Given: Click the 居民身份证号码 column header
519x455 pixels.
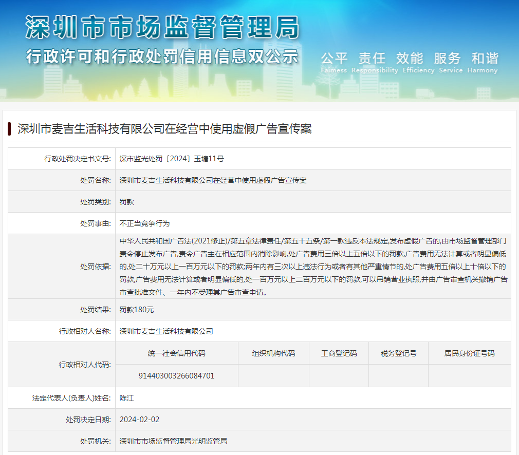Looking at the screenshot, I should click(469, 353).
